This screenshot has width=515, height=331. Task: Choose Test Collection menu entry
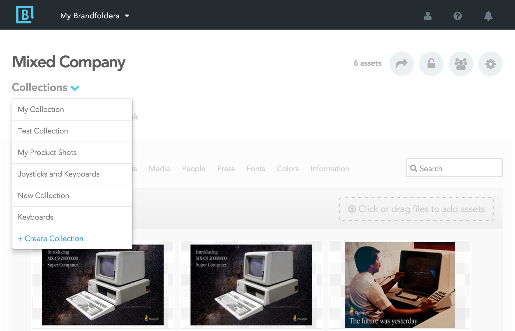click(72, 131)
